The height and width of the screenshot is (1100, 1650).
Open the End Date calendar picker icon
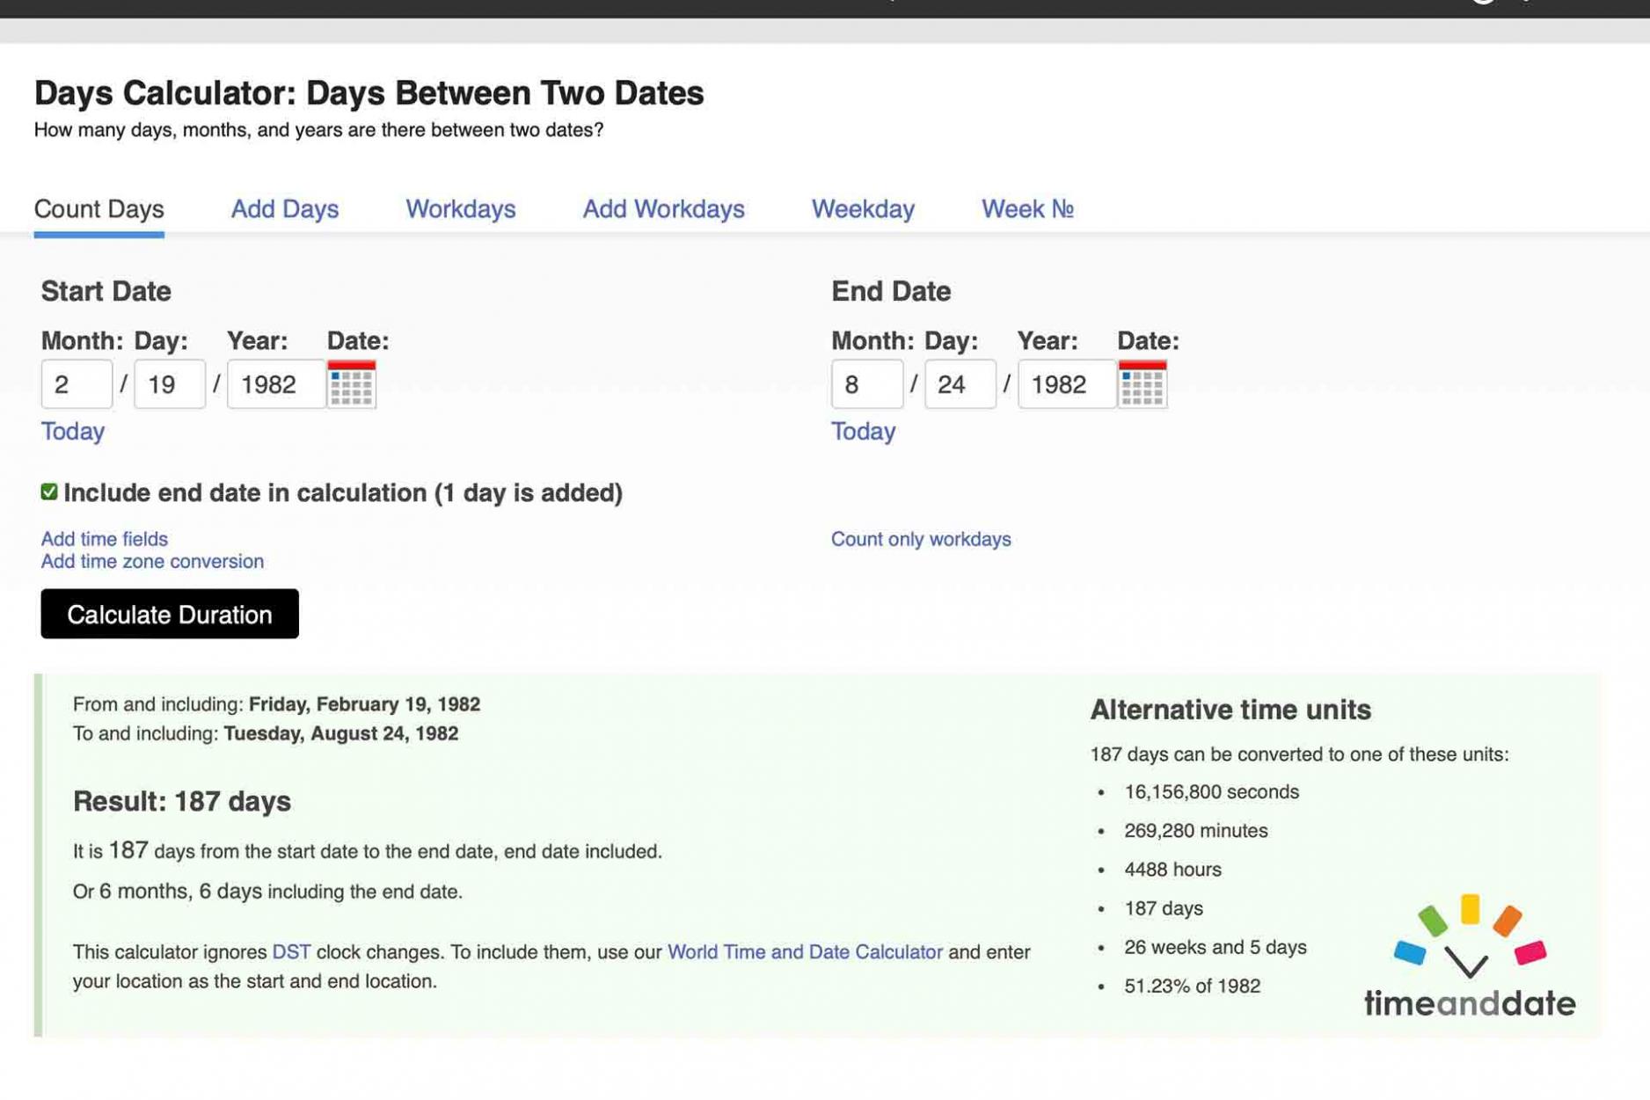pos(1142,384)
